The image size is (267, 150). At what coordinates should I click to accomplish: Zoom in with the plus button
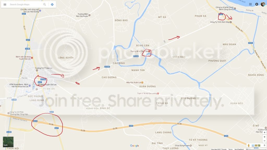pyautogui.click(x=264, y=137)
